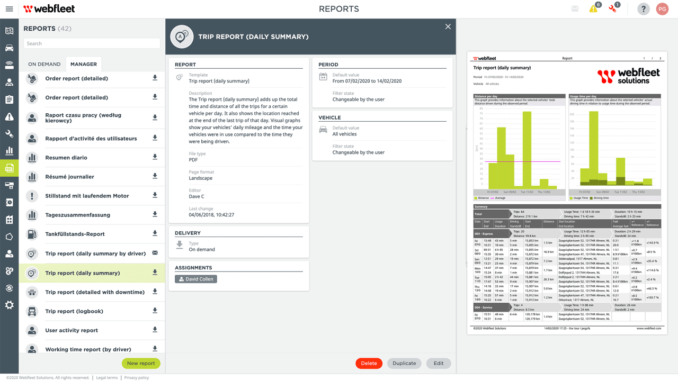Screen dimensions: 678x381
Task: Open the maintenance wrench notification badge 1
Action: coord(614,8)
